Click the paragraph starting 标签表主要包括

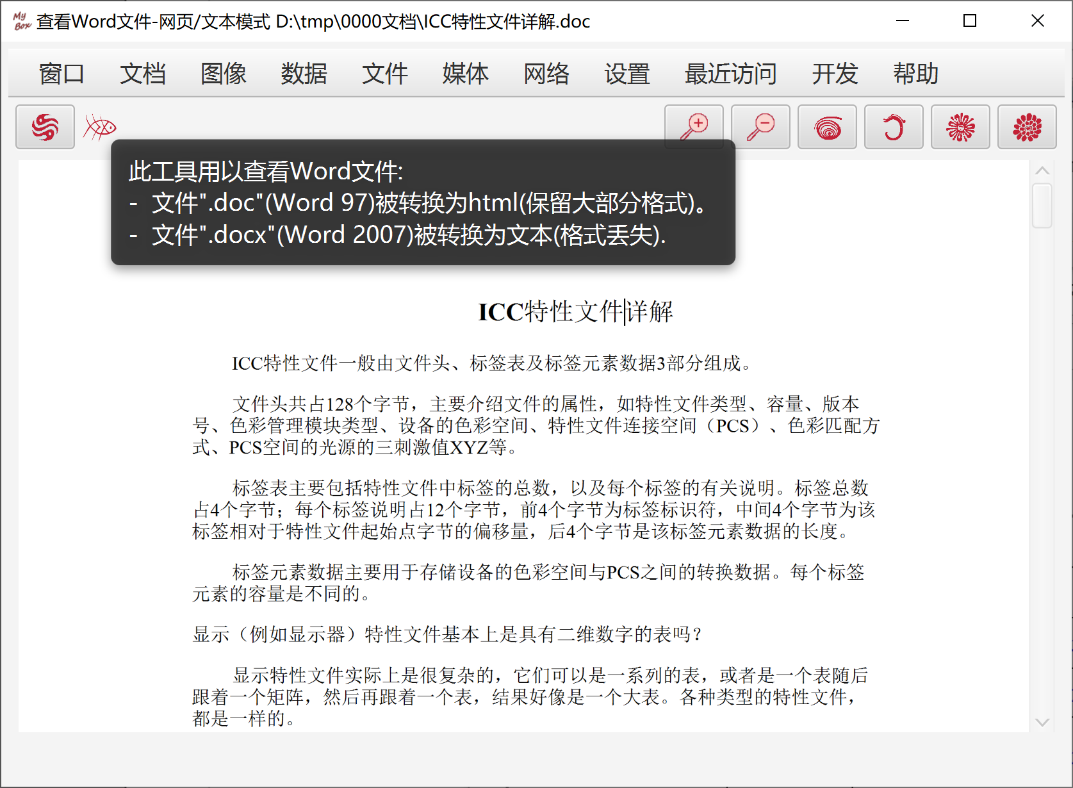(534, 509)
